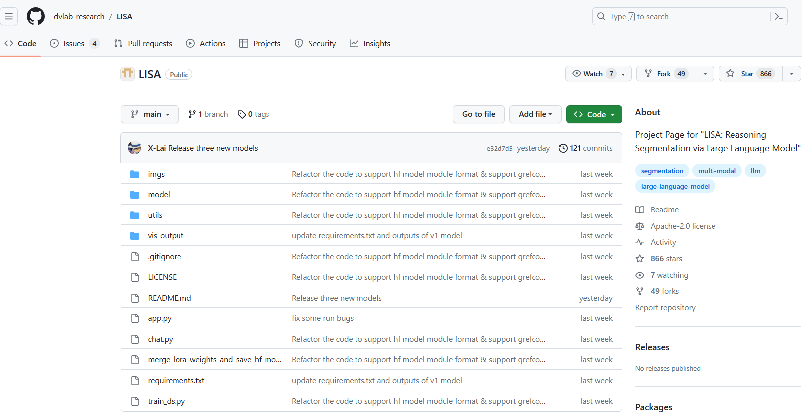Focus the Type / to search field
This screenshot has height=417, width=802.
click(690, 16)
